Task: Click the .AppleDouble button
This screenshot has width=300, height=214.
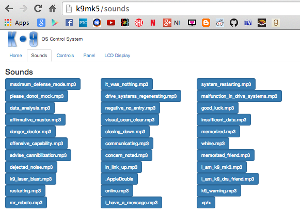Action: pyautogui.click(x=119, y=179)
